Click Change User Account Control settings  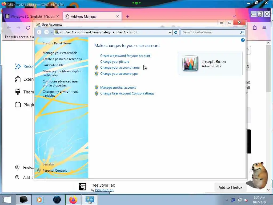pos(127,93)
